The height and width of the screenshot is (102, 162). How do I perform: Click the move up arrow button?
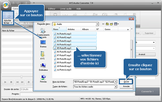click(29, 82)
